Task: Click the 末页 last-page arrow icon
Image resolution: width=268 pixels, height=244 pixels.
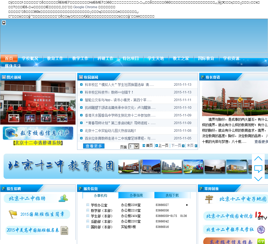Action: [196, 146]
